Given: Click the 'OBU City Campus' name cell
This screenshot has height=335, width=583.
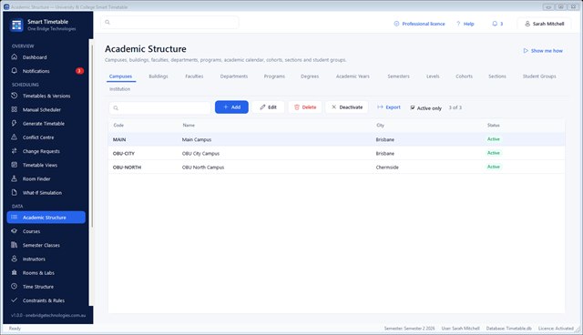Looking at the screenshot, I should [200, 153].
